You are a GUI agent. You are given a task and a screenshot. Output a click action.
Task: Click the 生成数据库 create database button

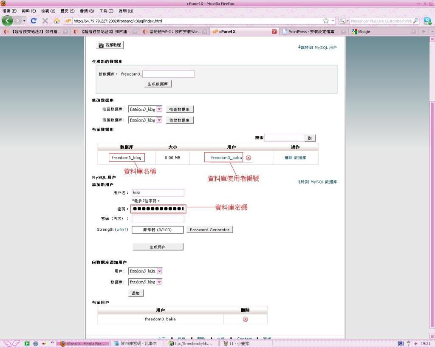pyautogui.click(x=158, y=84)
